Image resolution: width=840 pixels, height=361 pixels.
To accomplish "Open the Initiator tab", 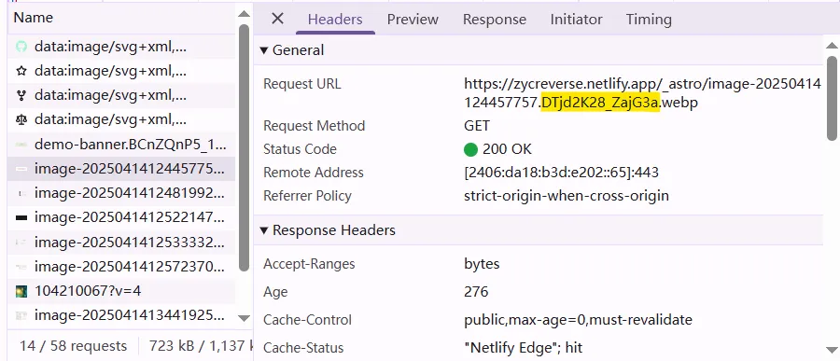I will pos(577,20).
